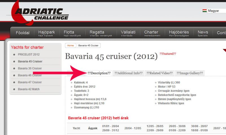Select Bavaria 36 Cruiser in sidebar

[30, 68]
